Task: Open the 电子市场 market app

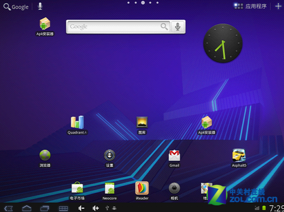Action: tap(77, 191)
